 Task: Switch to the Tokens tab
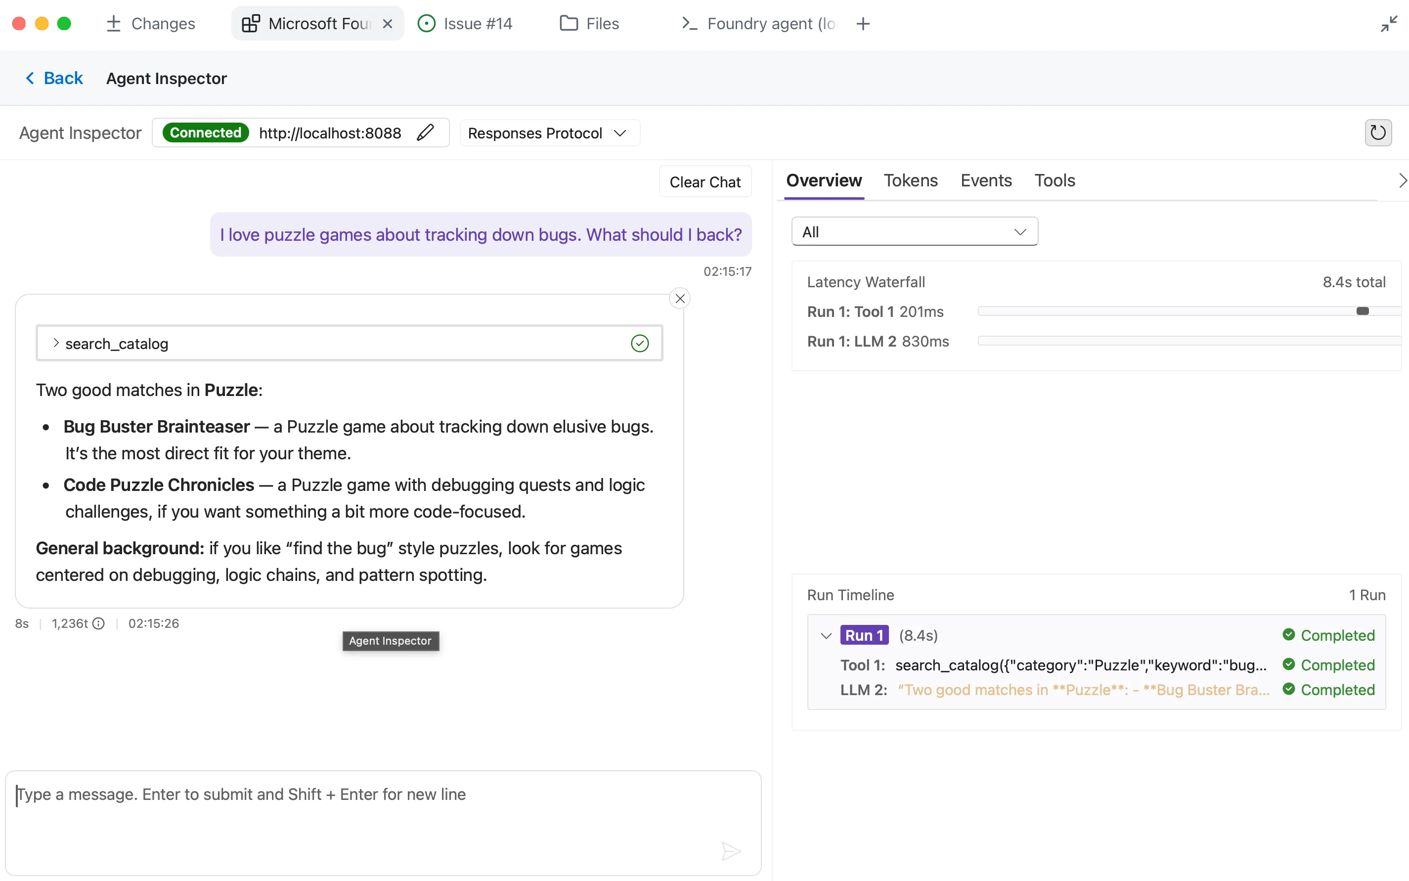[x=910, y=180]
